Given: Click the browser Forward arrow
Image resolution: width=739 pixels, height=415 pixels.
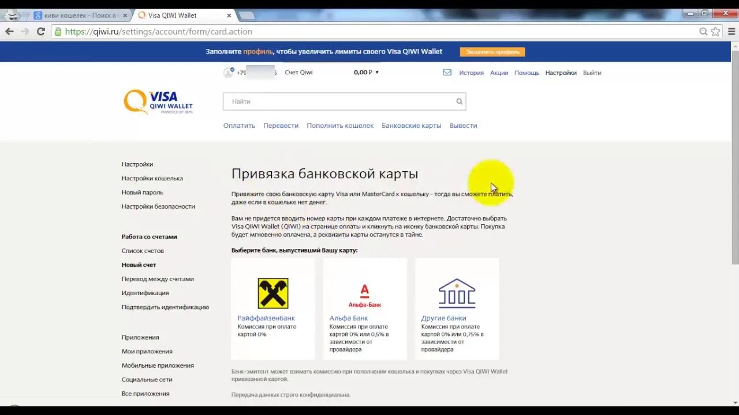Looking at the screenshot, I should [25, 32].
